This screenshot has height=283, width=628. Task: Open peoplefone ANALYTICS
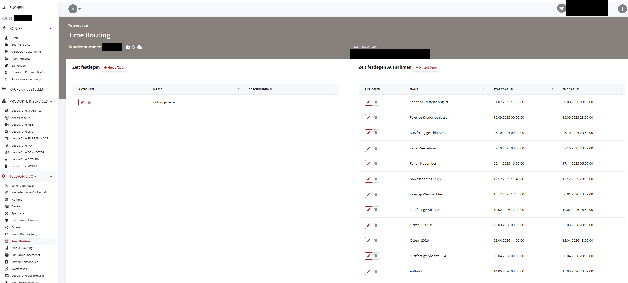[x=27, y=111]
